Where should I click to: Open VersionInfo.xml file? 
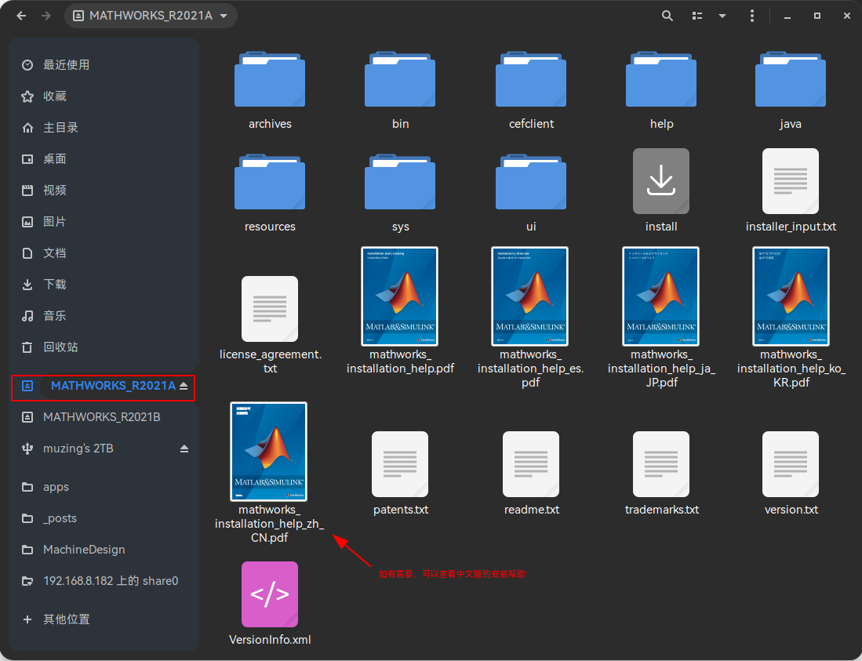(x=269, y=594)
